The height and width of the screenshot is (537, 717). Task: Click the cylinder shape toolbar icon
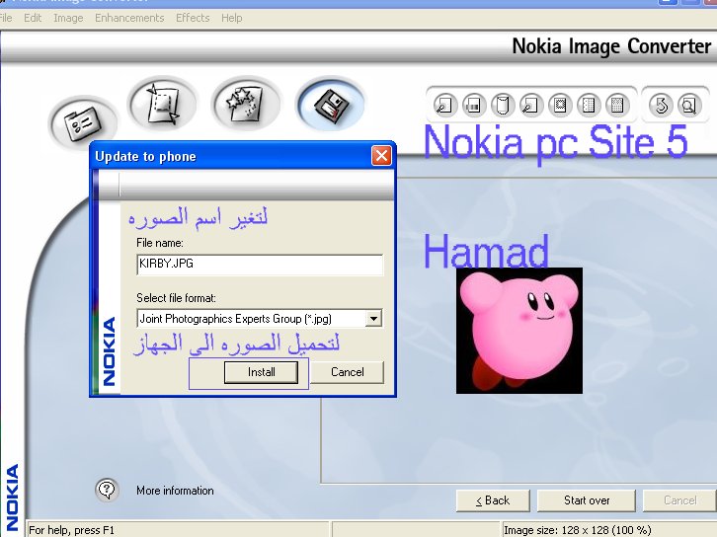[x=503, y=105]
